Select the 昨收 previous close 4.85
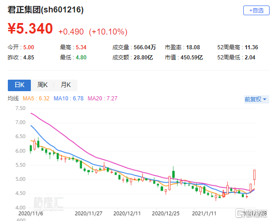 (29, 58)
